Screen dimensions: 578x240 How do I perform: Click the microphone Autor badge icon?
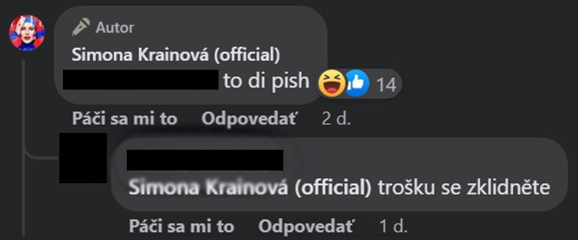pos(80,27)
